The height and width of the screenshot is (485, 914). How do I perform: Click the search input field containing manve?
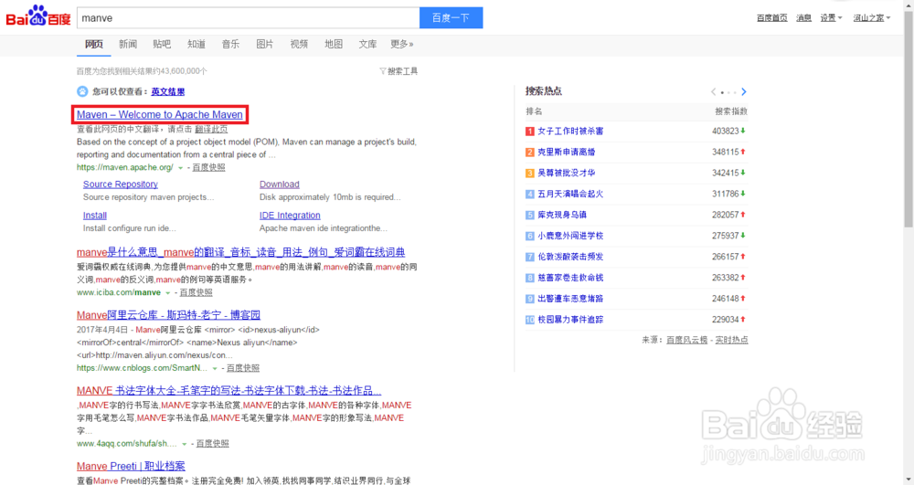pos(249,18)
